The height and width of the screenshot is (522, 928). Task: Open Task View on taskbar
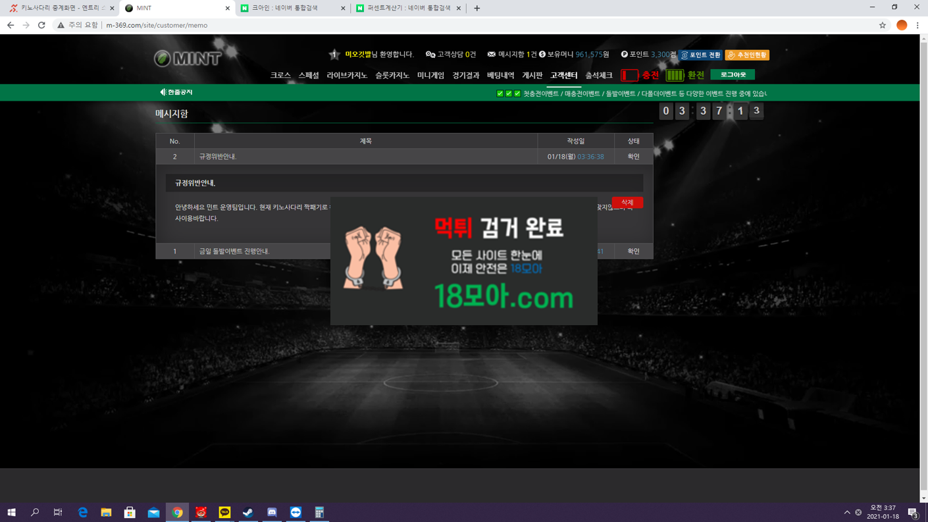[58, 512]
